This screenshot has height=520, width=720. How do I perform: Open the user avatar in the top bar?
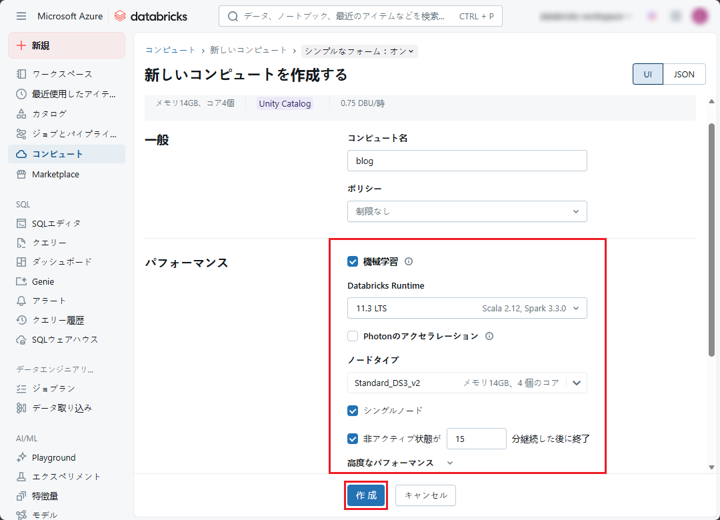pyautogui.click(x=699, y=16)
